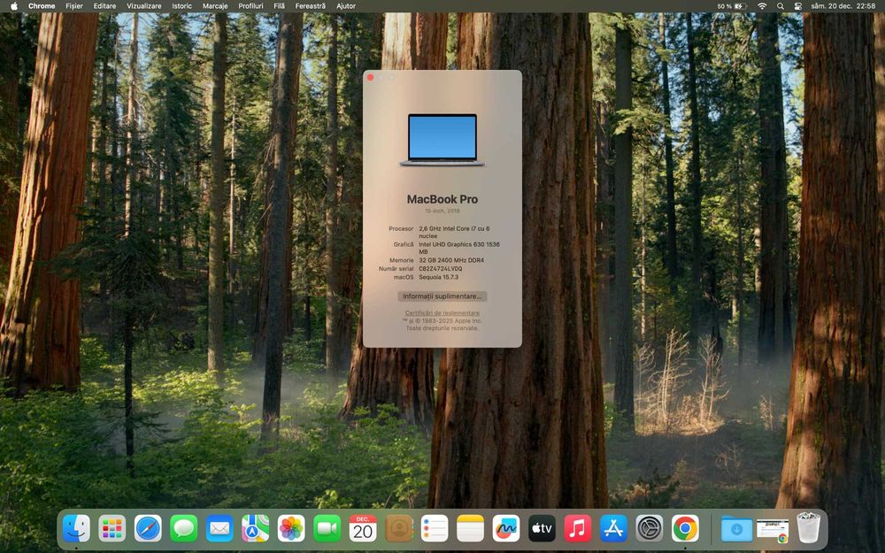Image resolution: width=885 pixels, height=553 pixels.
Task: Click processor value 2,6 GHz Intel Core i7
Action: point(454,232)
